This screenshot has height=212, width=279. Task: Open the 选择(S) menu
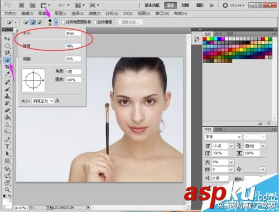(x=78, y=13)
